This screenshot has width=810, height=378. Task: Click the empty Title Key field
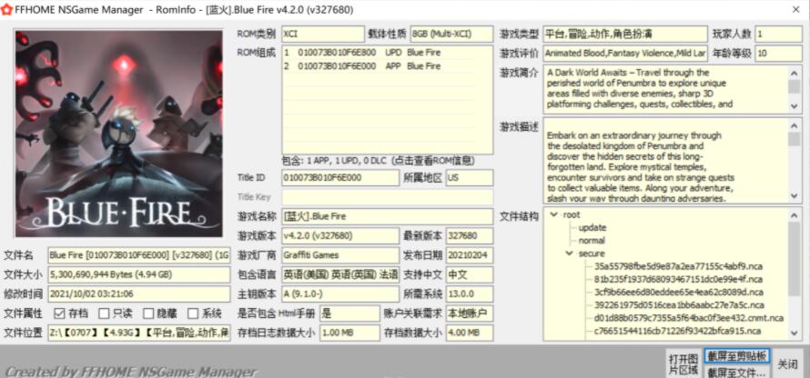tap(387, 197)
